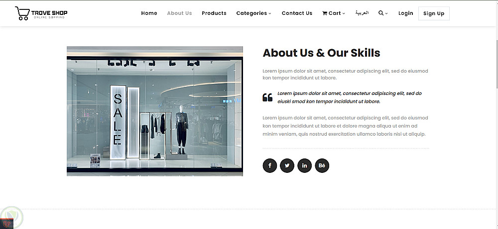Switch language to العربية
The image size is (498, 229).
point(362,13)
